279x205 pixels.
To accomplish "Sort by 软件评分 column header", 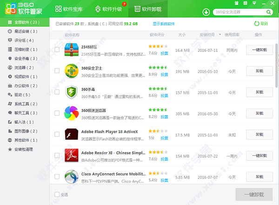I will [157, 35].
